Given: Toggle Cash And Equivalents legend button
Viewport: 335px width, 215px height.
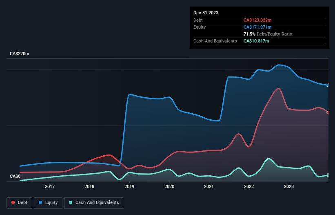Looking at the screenshot, I should 94,203.
